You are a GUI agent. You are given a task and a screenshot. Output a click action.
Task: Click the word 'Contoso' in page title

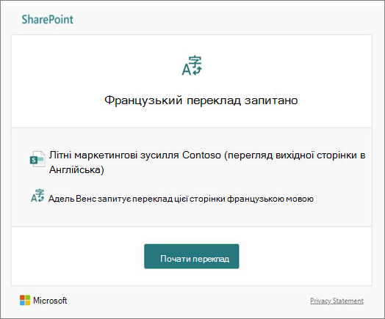(201, 155)
